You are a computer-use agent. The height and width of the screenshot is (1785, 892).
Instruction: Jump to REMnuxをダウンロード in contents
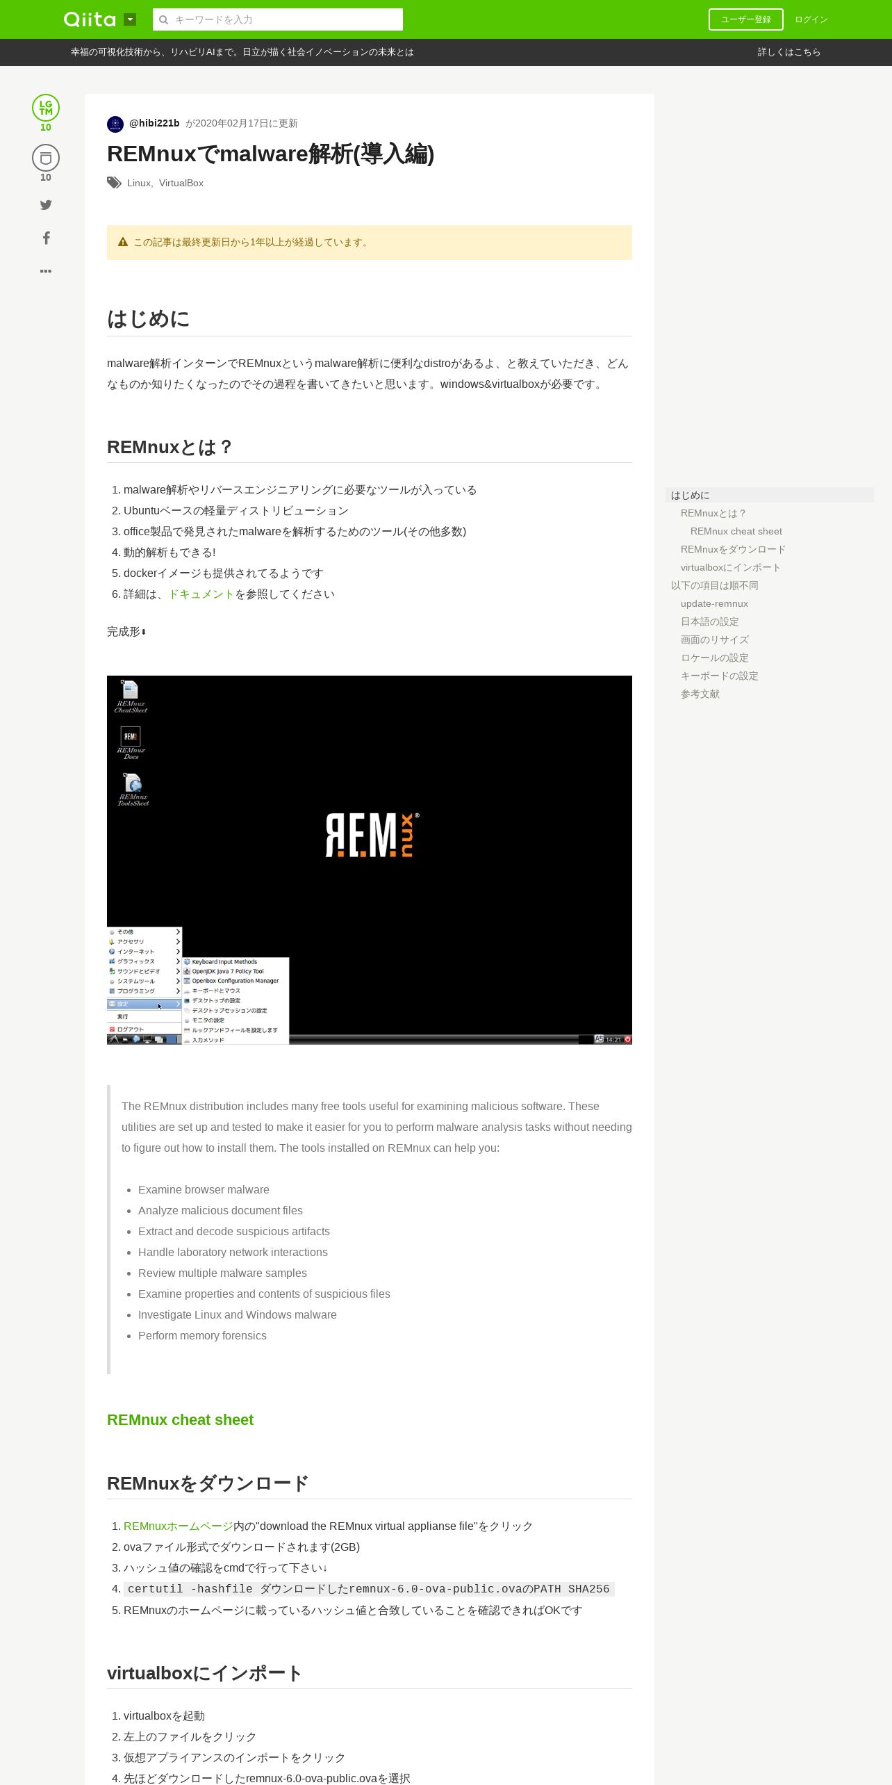coord(733,549)
